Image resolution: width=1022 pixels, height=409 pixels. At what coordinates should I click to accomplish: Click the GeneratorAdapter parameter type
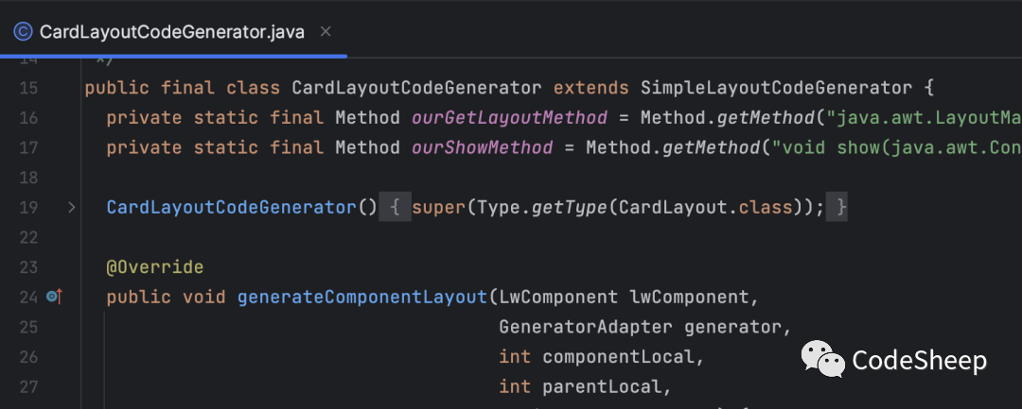pyautogui.click(x=586, y=327)
